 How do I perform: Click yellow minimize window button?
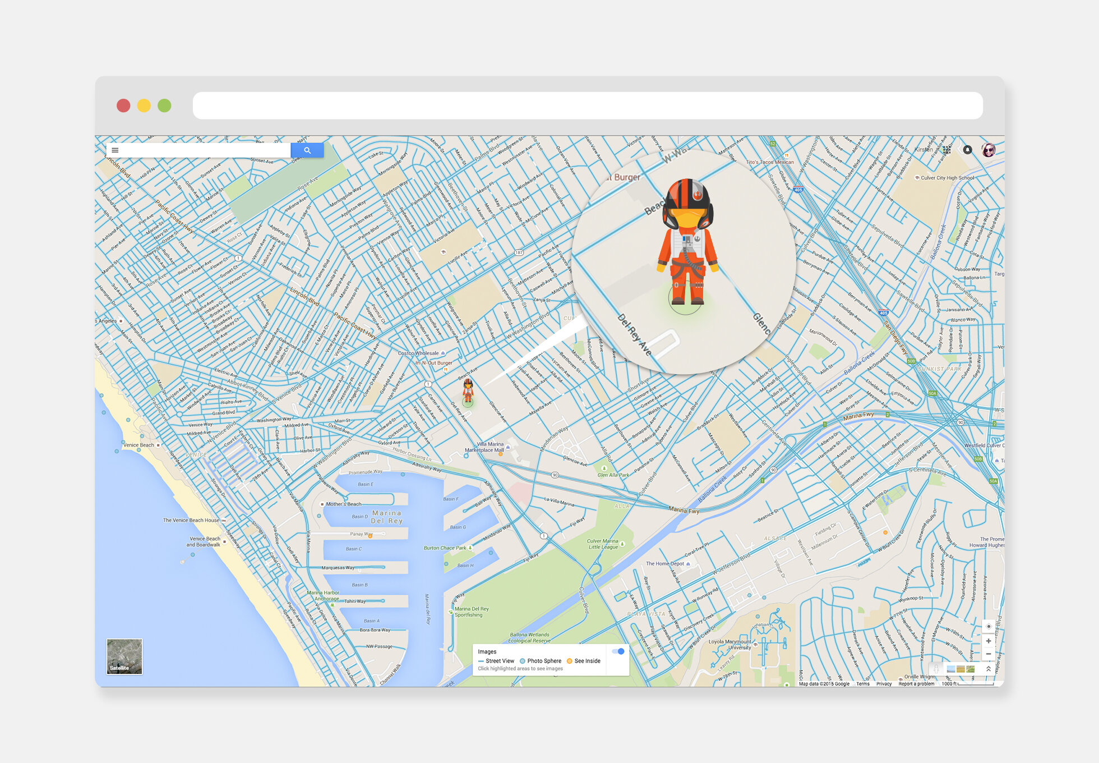coord(144,105)
